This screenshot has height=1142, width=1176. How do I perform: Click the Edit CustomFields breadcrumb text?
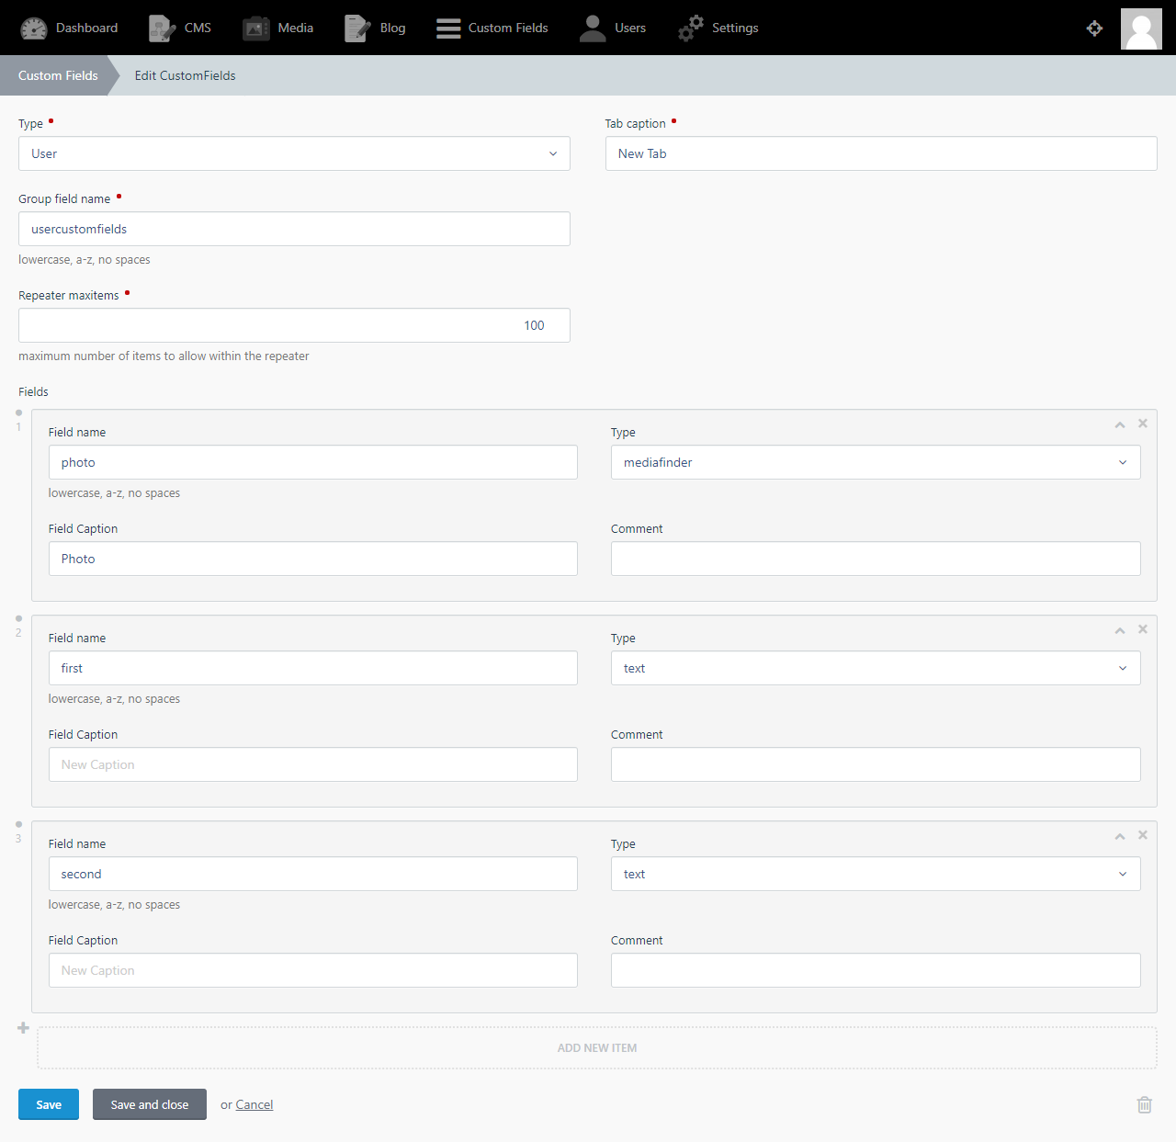click(x=185, y=75)
